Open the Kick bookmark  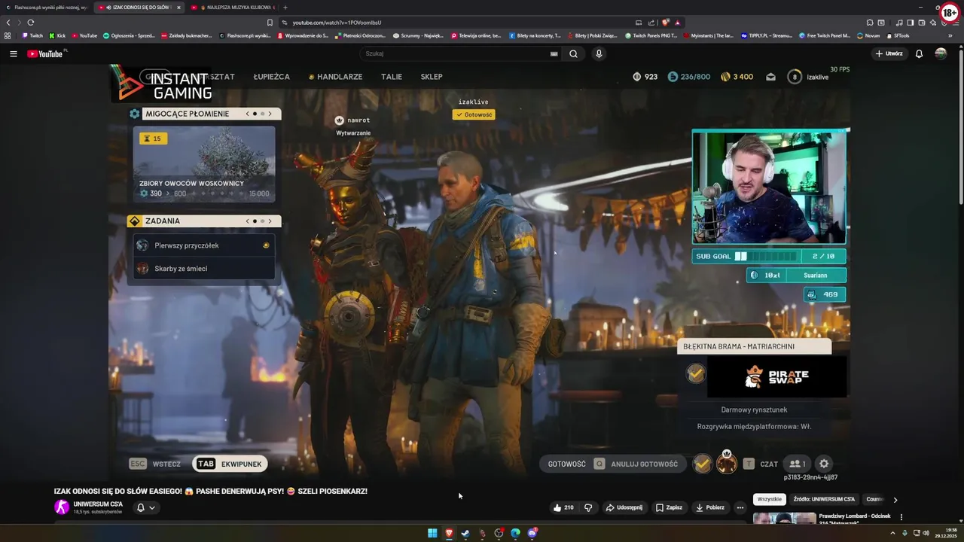pyautogui.click(x=57, y=35)
